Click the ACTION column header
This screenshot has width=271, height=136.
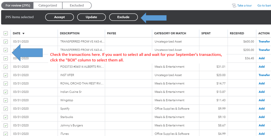pos(264,33)
